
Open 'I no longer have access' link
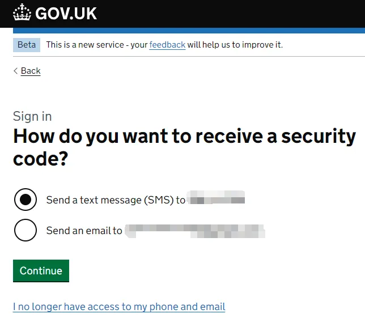pyautogui.click(x=119, y=307)
